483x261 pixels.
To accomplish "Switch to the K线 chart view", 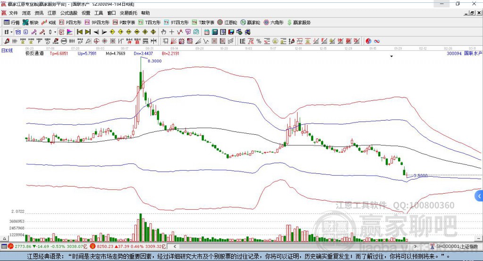I will point(49,23).
